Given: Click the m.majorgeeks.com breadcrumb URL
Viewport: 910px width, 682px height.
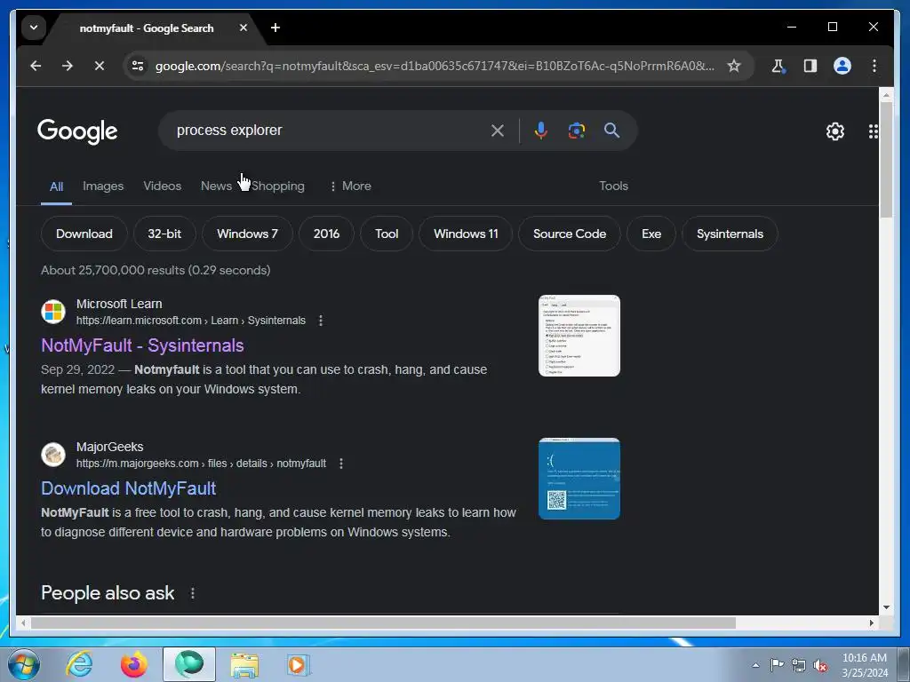Looking at the screenshot, I should pyautogui.click(x=201, y=464).
